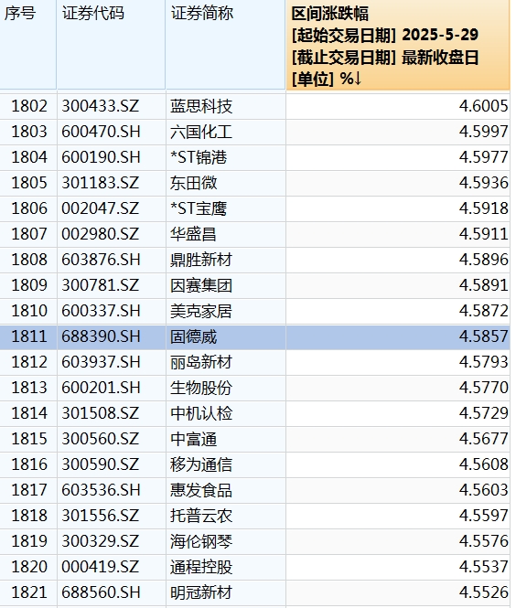This screenshot has height=608, width=516.
Task: Click the value 4.5936
Action: (483, 183)
